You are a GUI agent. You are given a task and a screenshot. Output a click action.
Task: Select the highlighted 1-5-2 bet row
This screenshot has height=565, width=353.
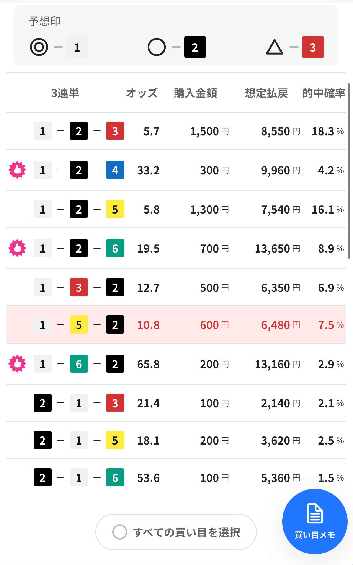[176, 325]
